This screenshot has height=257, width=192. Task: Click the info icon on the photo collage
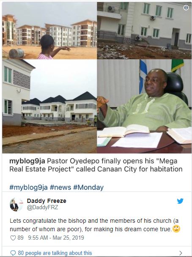[x=186, y=8]
